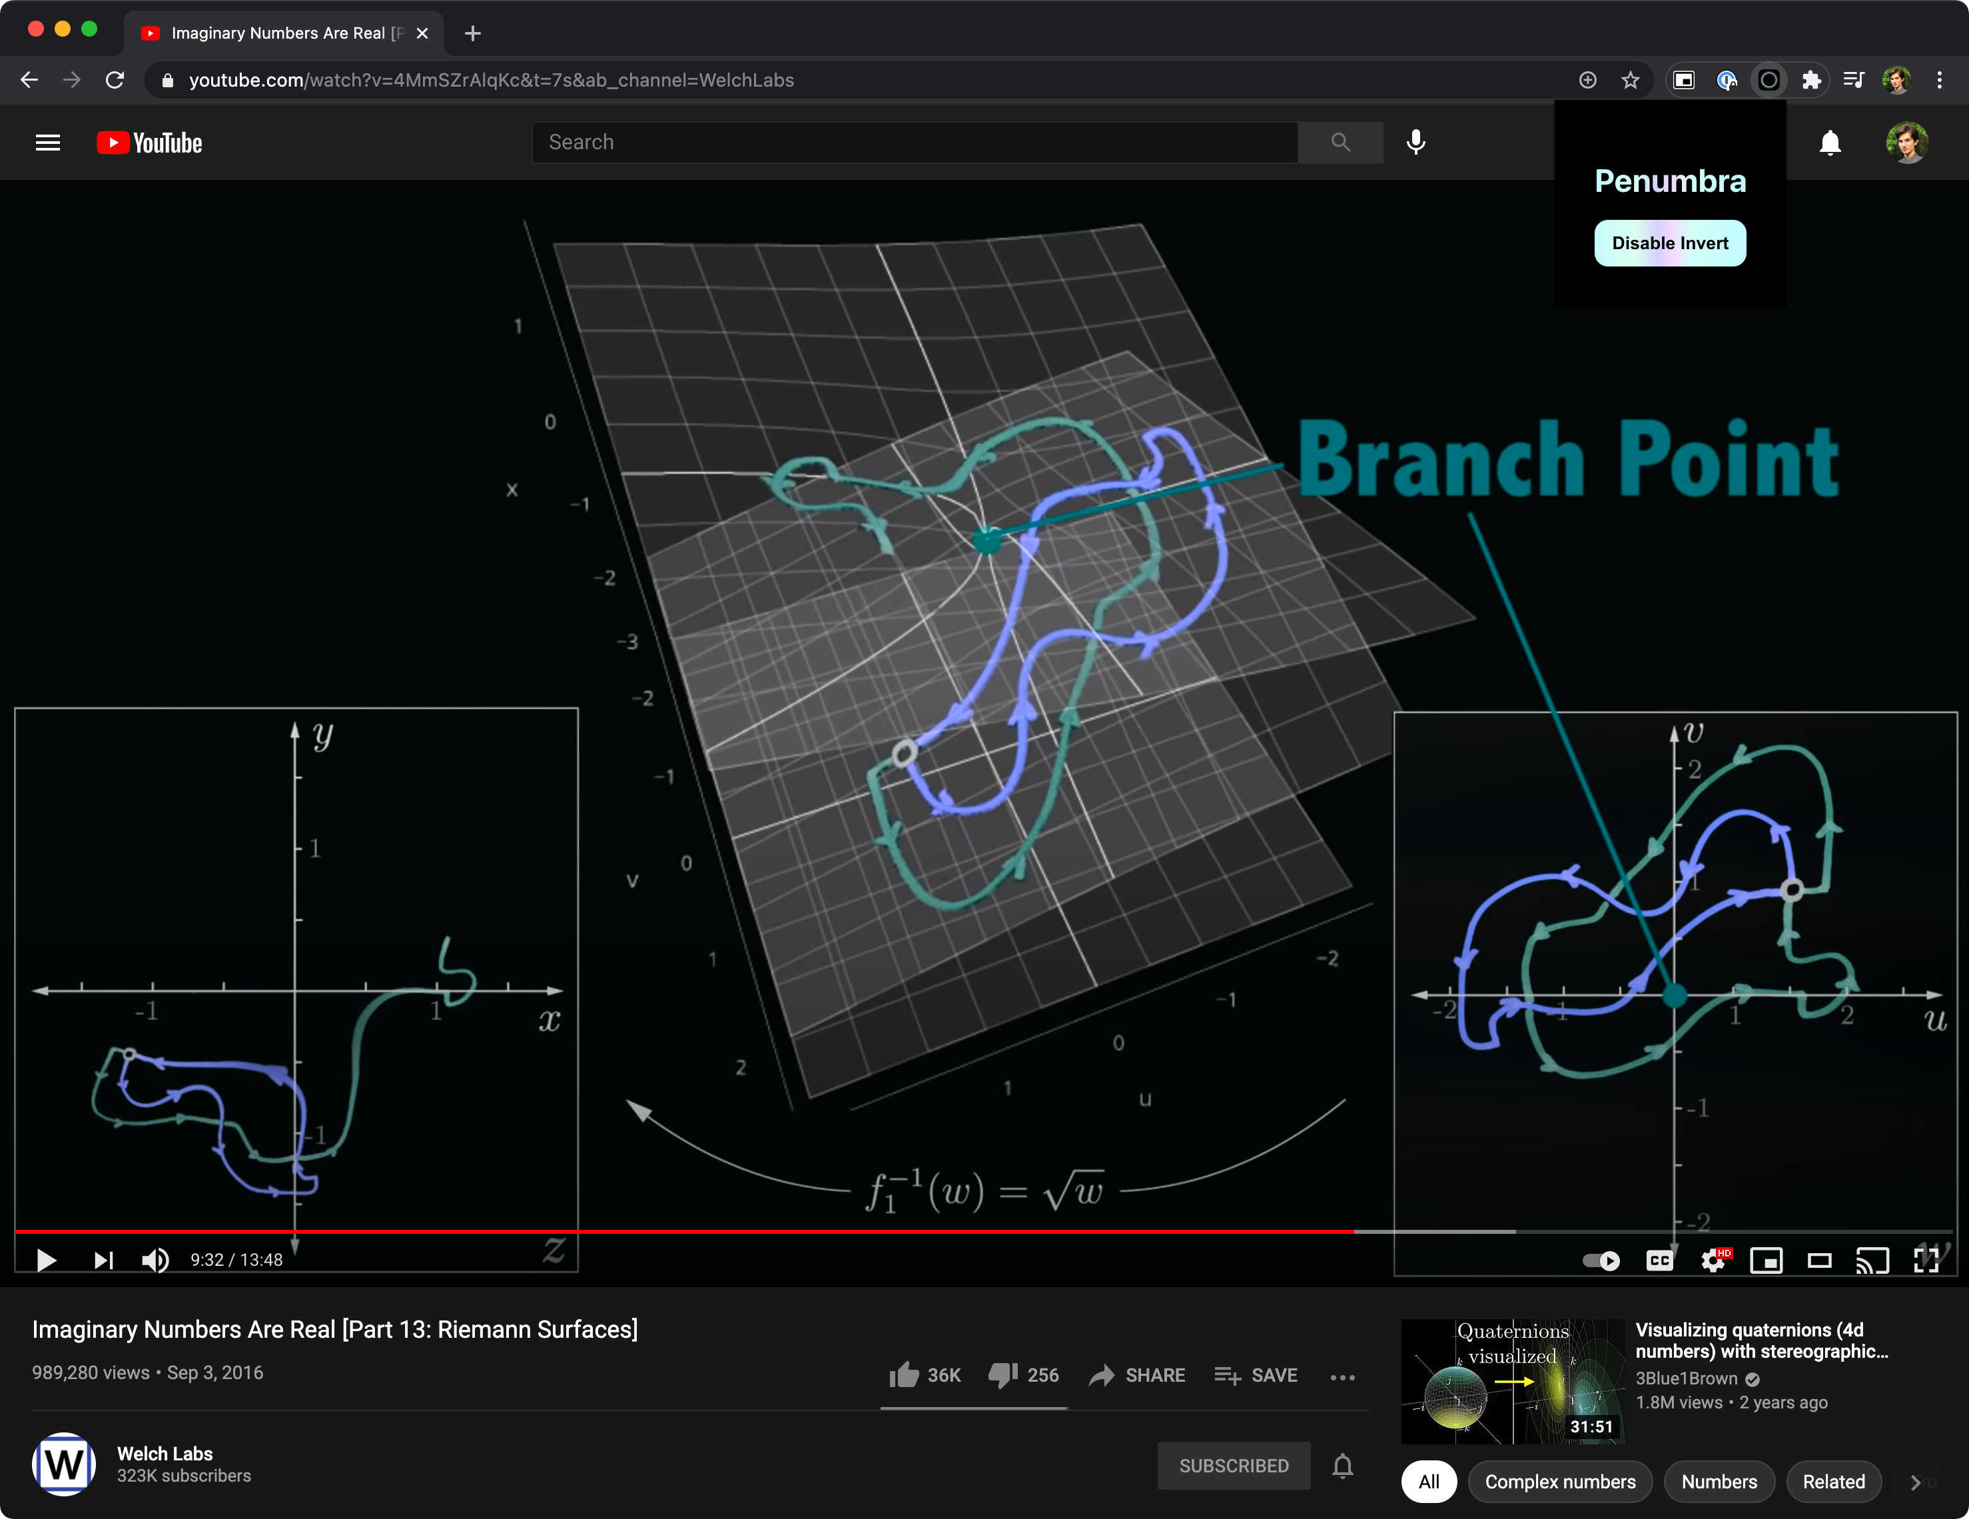Switch to theater mode
This screenshot has height=1519, width=1969.
pyautogui.click(x=1819, y=1261)
